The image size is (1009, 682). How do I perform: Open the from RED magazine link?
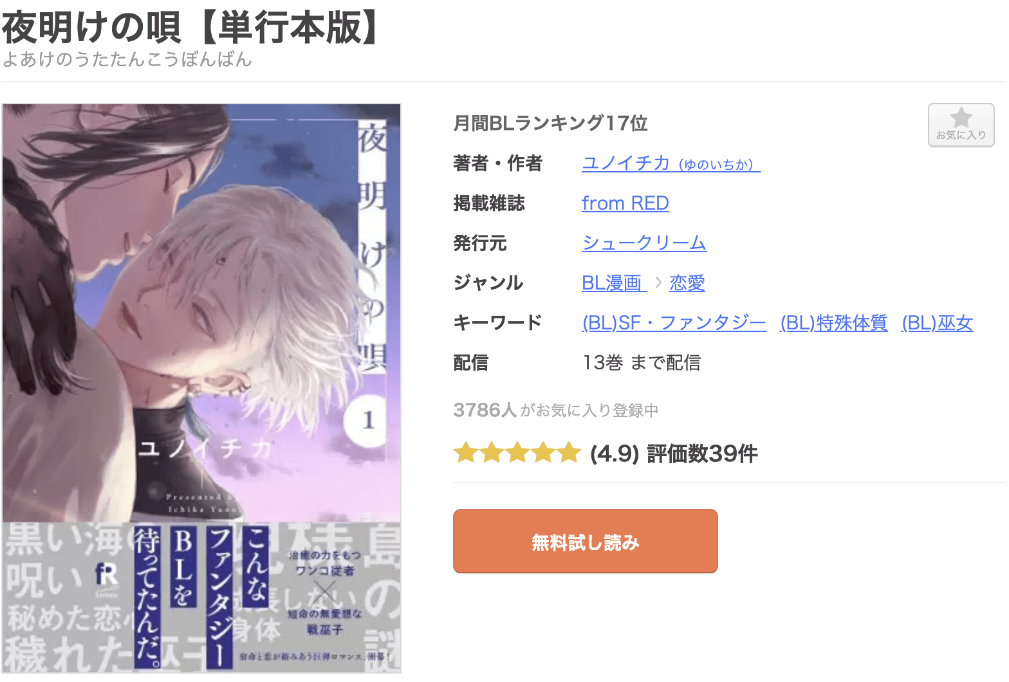625,203
